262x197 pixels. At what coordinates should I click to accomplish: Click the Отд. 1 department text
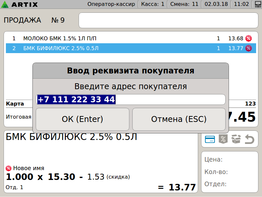coord(14,187)
